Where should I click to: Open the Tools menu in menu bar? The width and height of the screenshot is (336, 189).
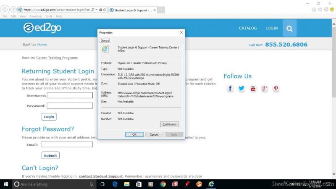[49, 16]
